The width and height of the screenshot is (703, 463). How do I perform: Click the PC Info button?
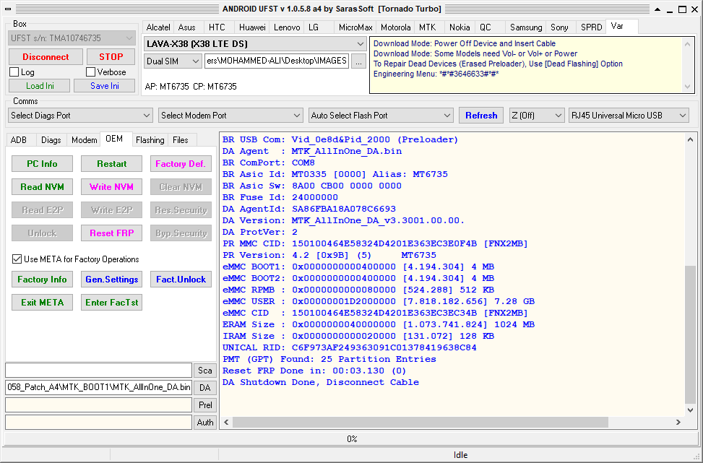click(x=42, y=163)
